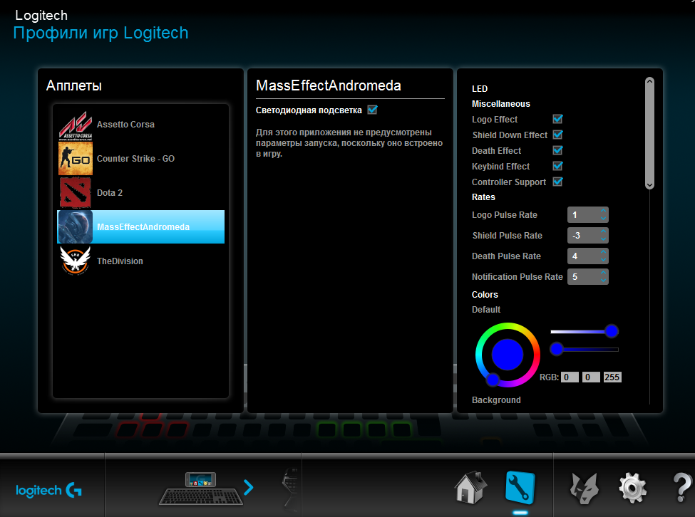695x517 pixels.
Task: Click the red RGB value field
Action: (570, 377)
